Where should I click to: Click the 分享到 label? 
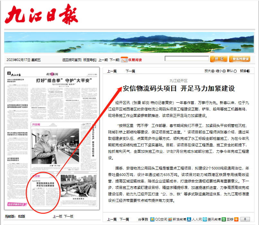coord(143,220)
